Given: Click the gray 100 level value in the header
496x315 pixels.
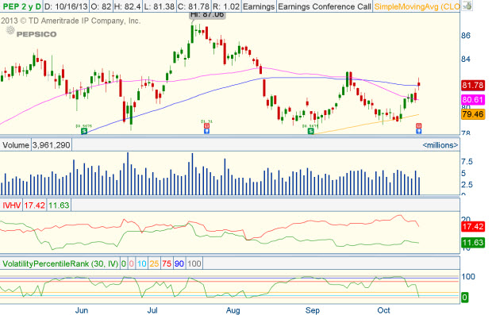Looking at the screenshot, I should tap(194, 263).
